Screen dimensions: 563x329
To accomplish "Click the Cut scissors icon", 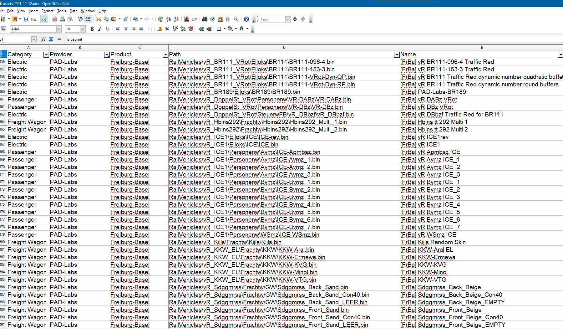I will [x=99, y=19].
